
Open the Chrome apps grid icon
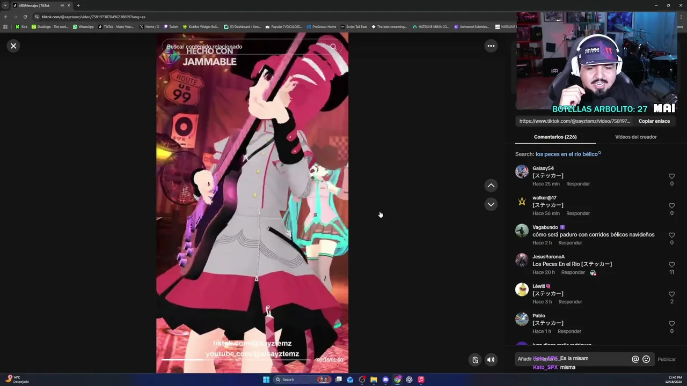5,26
